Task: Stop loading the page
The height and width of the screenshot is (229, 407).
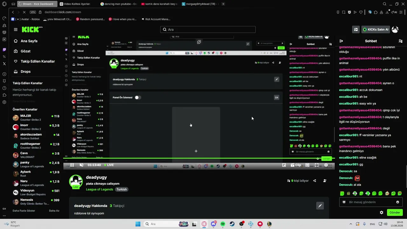Action: pyautogui.click(x=24, y=12)
